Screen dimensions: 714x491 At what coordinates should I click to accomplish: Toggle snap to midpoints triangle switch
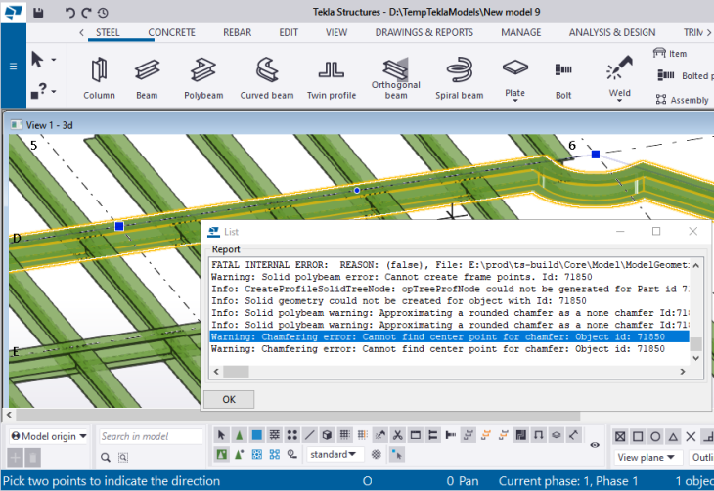(x=673, y=437)
